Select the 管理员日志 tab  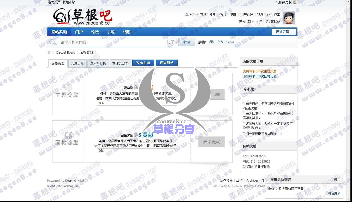click(120, 63)
